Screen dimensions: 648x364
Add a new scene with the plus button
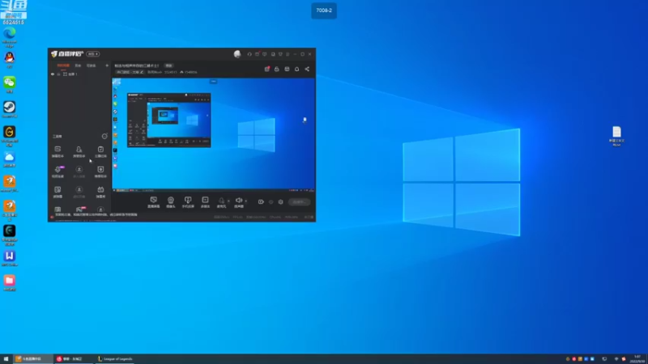tap(107, 66)
